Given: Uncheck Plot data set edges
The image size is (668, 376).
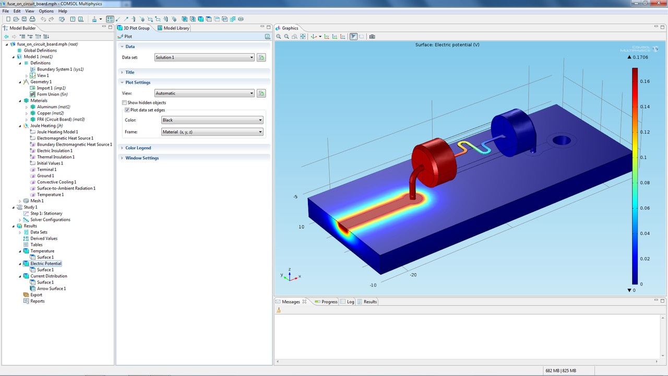Looking at the screenshot, I should click(x=127, y=110).
